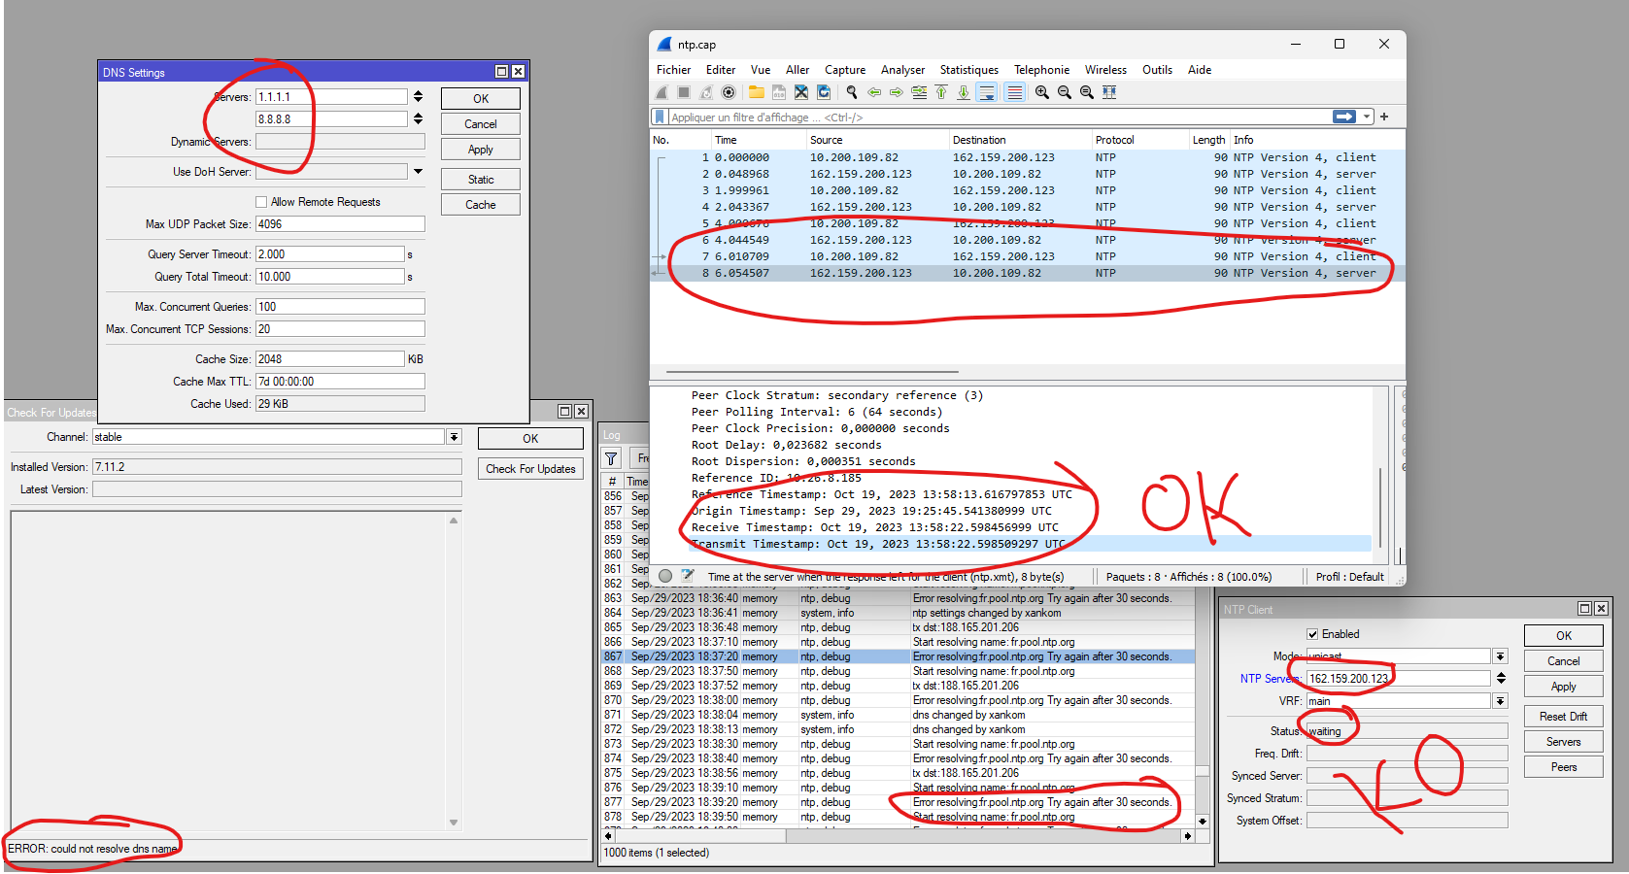Screen dimensions: 1629x874
Task: Click the display filter input field
Action: click(x=991, y=118)
